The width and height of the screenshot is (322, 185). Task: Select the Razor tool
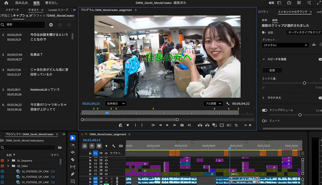point(73,160)
